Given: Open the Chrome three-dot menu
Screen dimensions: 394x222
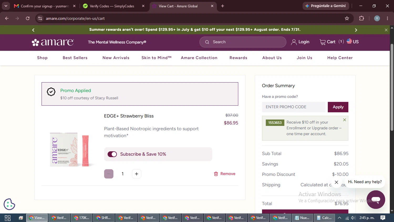Looking at the screenshot, I should tap(387, 18).
